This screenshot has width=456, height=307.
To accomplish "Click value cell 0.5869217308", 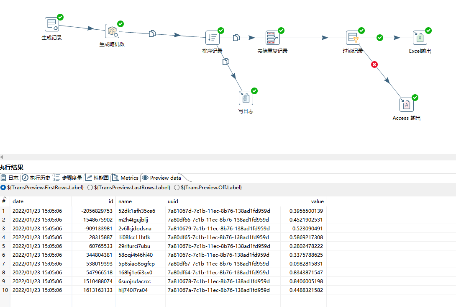I will [x=303, y=237].
